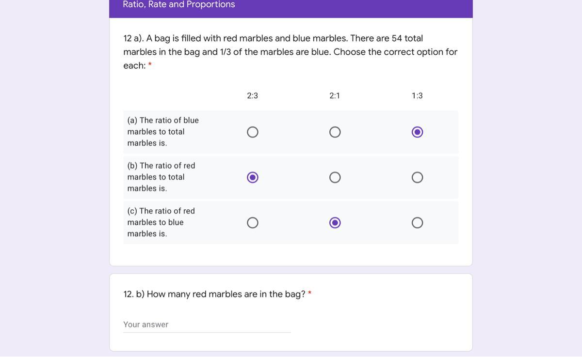Viewport: 582px width, 357px height.
Task: Click the question 12 a) description text
Action: (290, 52)
